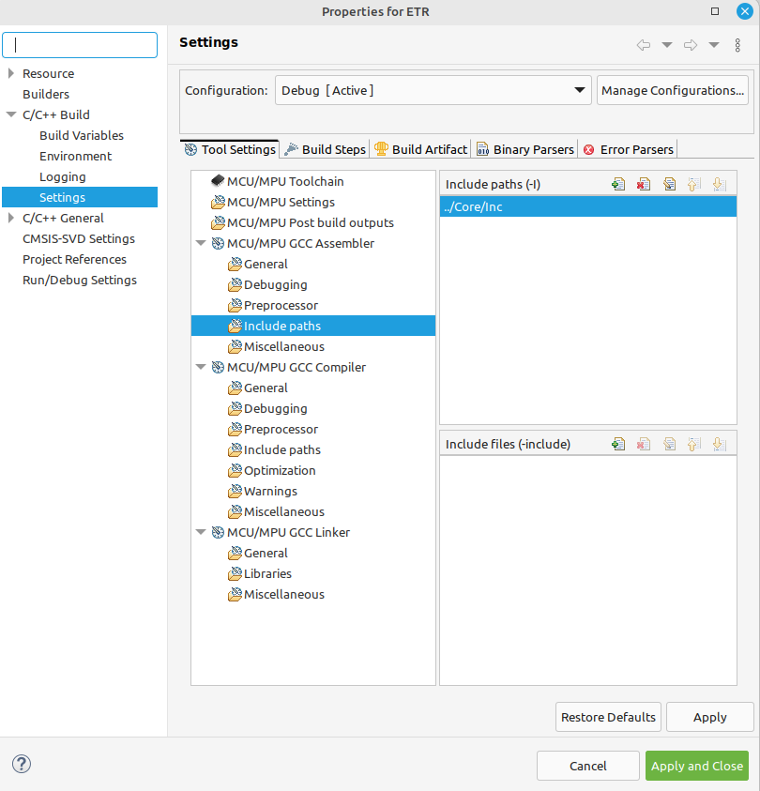760x791 pixels.
Task: Go forward using navigation arrow
Action: (691, 45)
